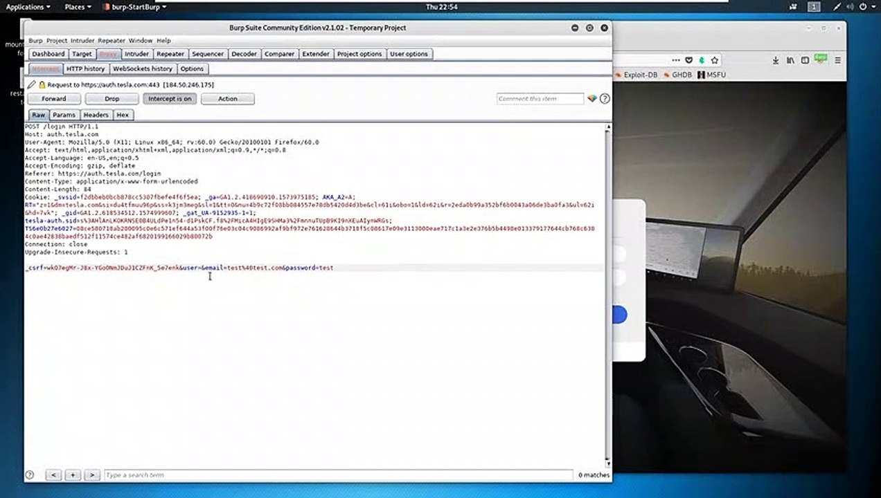This screenshot has height=498, width=881.
Task: Open the proxy Options sub-tab
Action: tap(192, 69)
